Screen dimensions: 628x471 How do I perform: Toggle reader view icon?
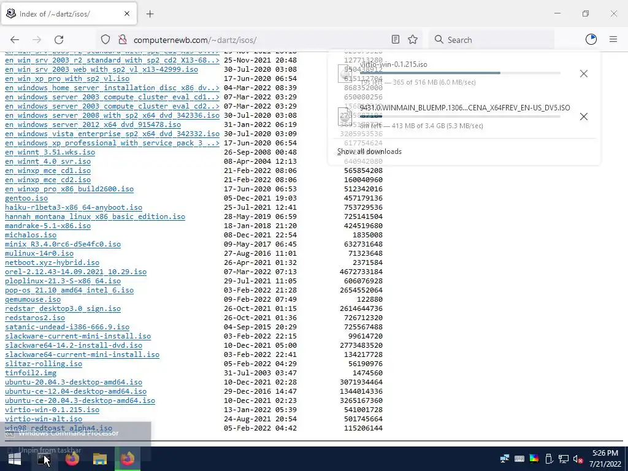point(396,39)
